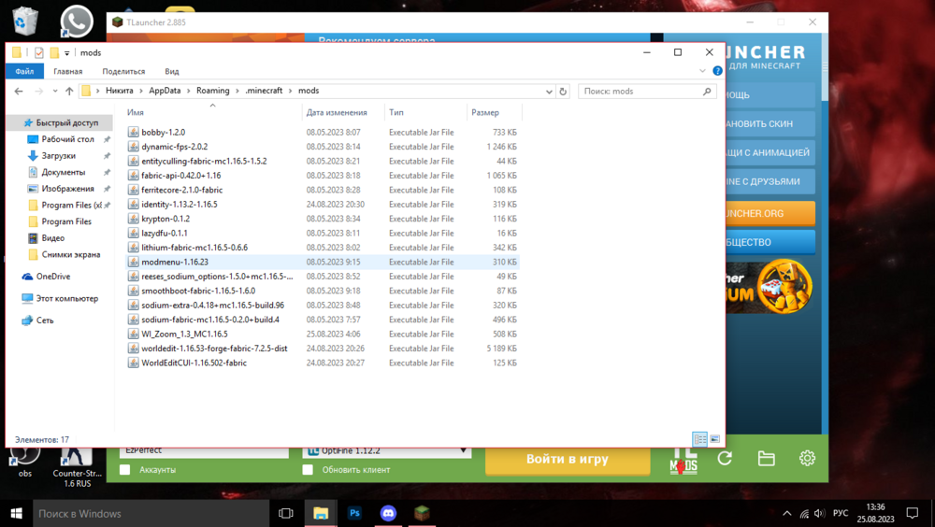Open TLauncher settings gear icon
Viewport: 935px width, 527px height.
point(808,458)
